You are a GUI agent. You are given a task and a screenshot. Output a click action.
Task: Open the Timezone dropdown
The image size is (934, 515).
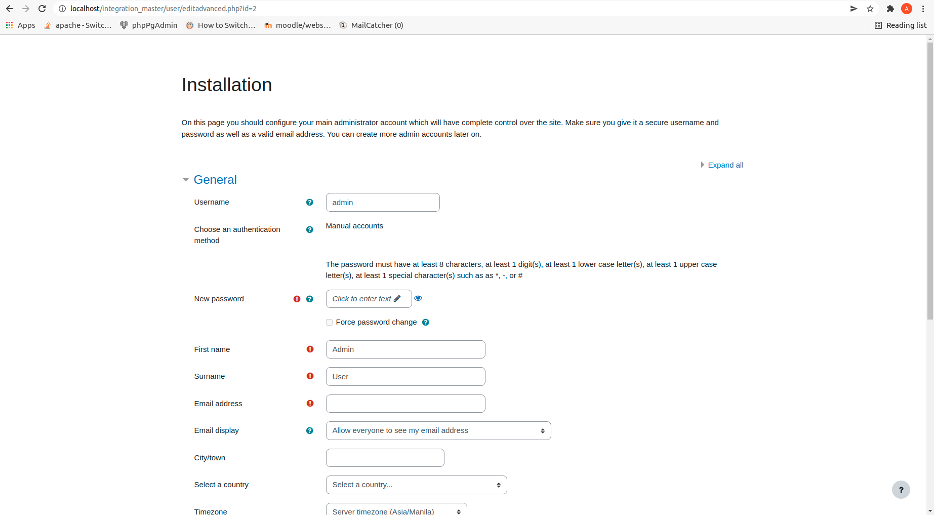(396, 509)
